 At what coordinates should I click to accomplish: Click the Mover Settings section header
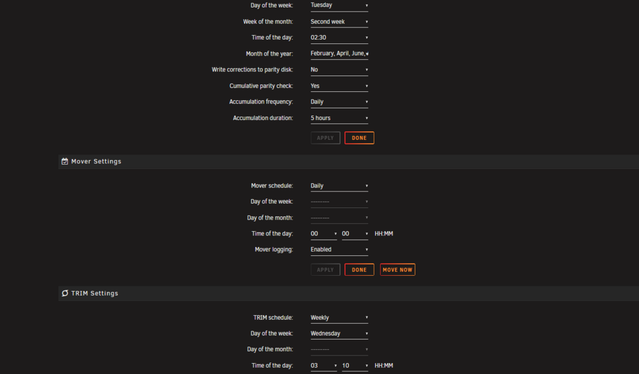(x=348, y=161)
